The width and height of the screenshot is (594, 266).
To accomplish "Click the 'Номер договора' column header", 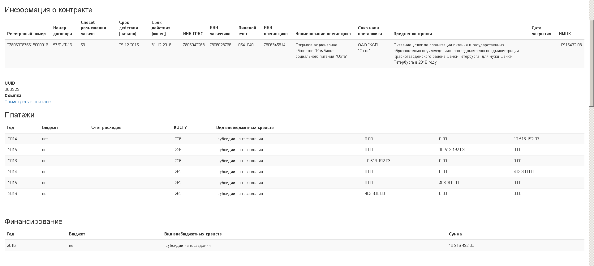I will 62,31.
